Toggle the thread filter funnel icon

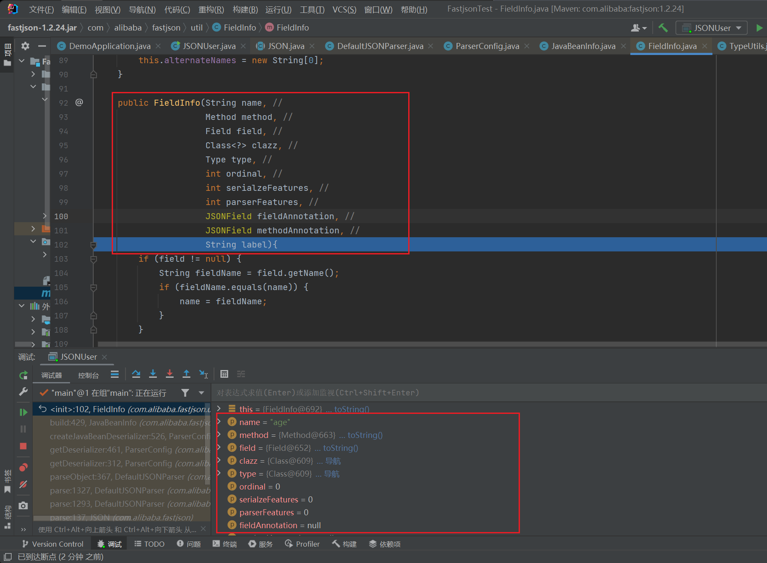pyautogui.click(x=185, y=393)
